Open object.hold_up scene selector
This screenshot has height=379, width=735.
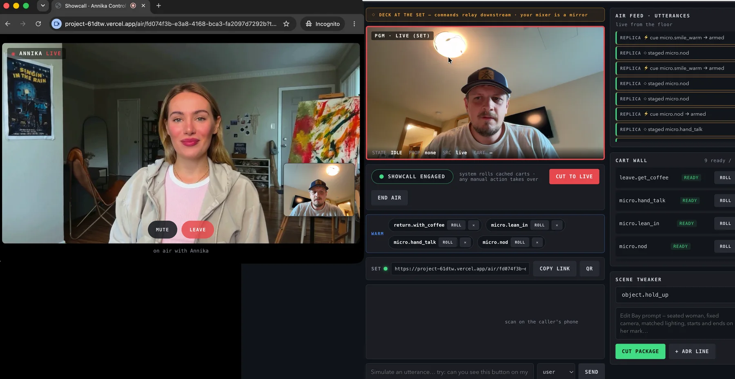[x=675, y=295]
